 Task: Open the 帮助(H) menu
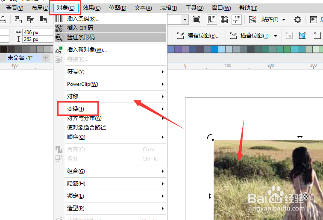click(x=248, y=8)
